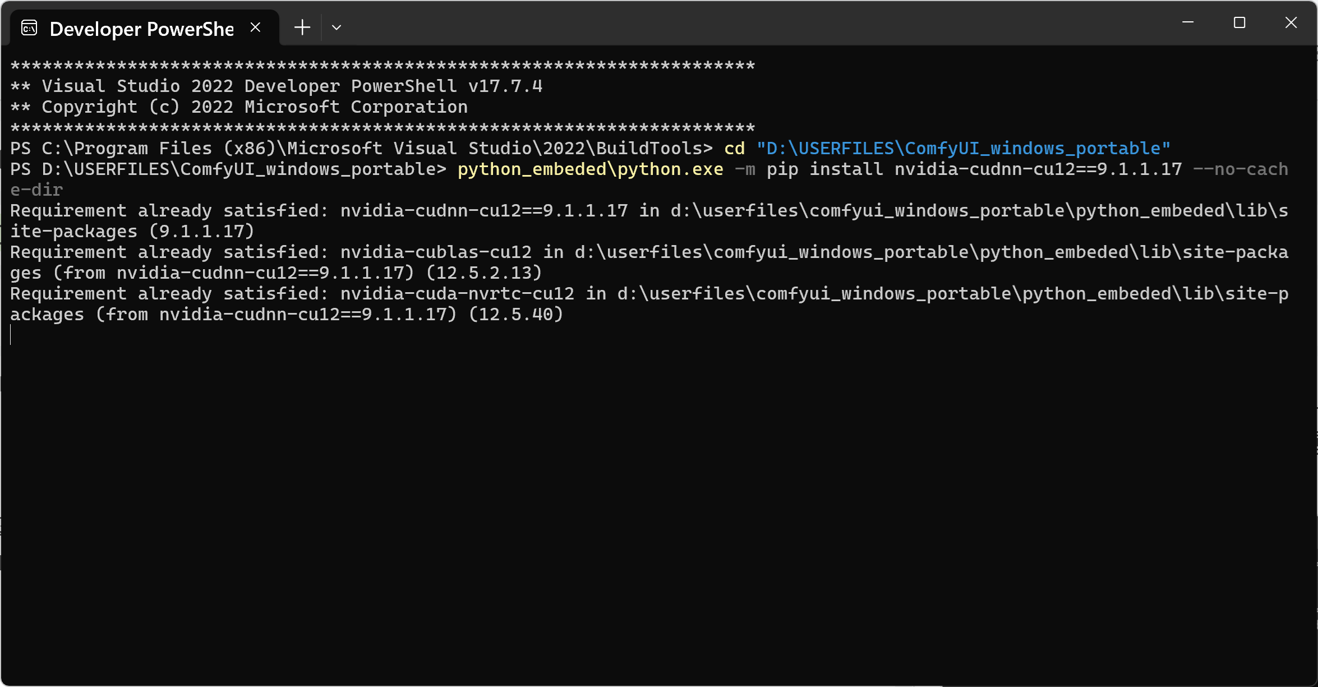Click the yellow python.exe command text
1318x687 pixels.
coord(590,169)
